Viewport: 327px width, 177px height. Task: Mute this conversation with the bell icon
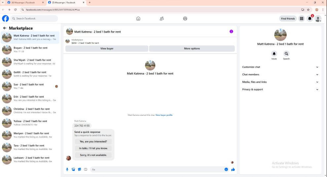(274, 54)
